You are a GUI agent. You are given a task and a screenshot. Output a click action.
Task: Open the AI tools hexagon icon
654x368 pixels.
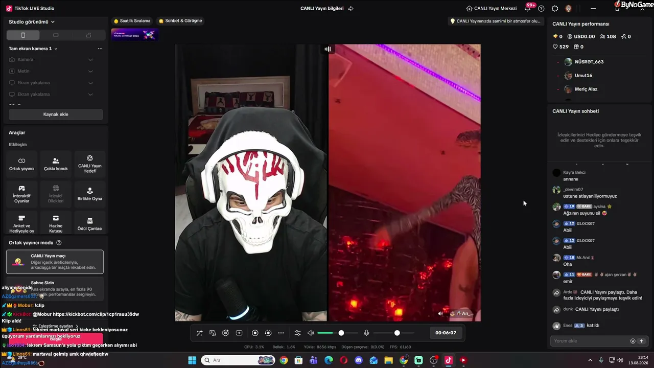click(225, 333)
